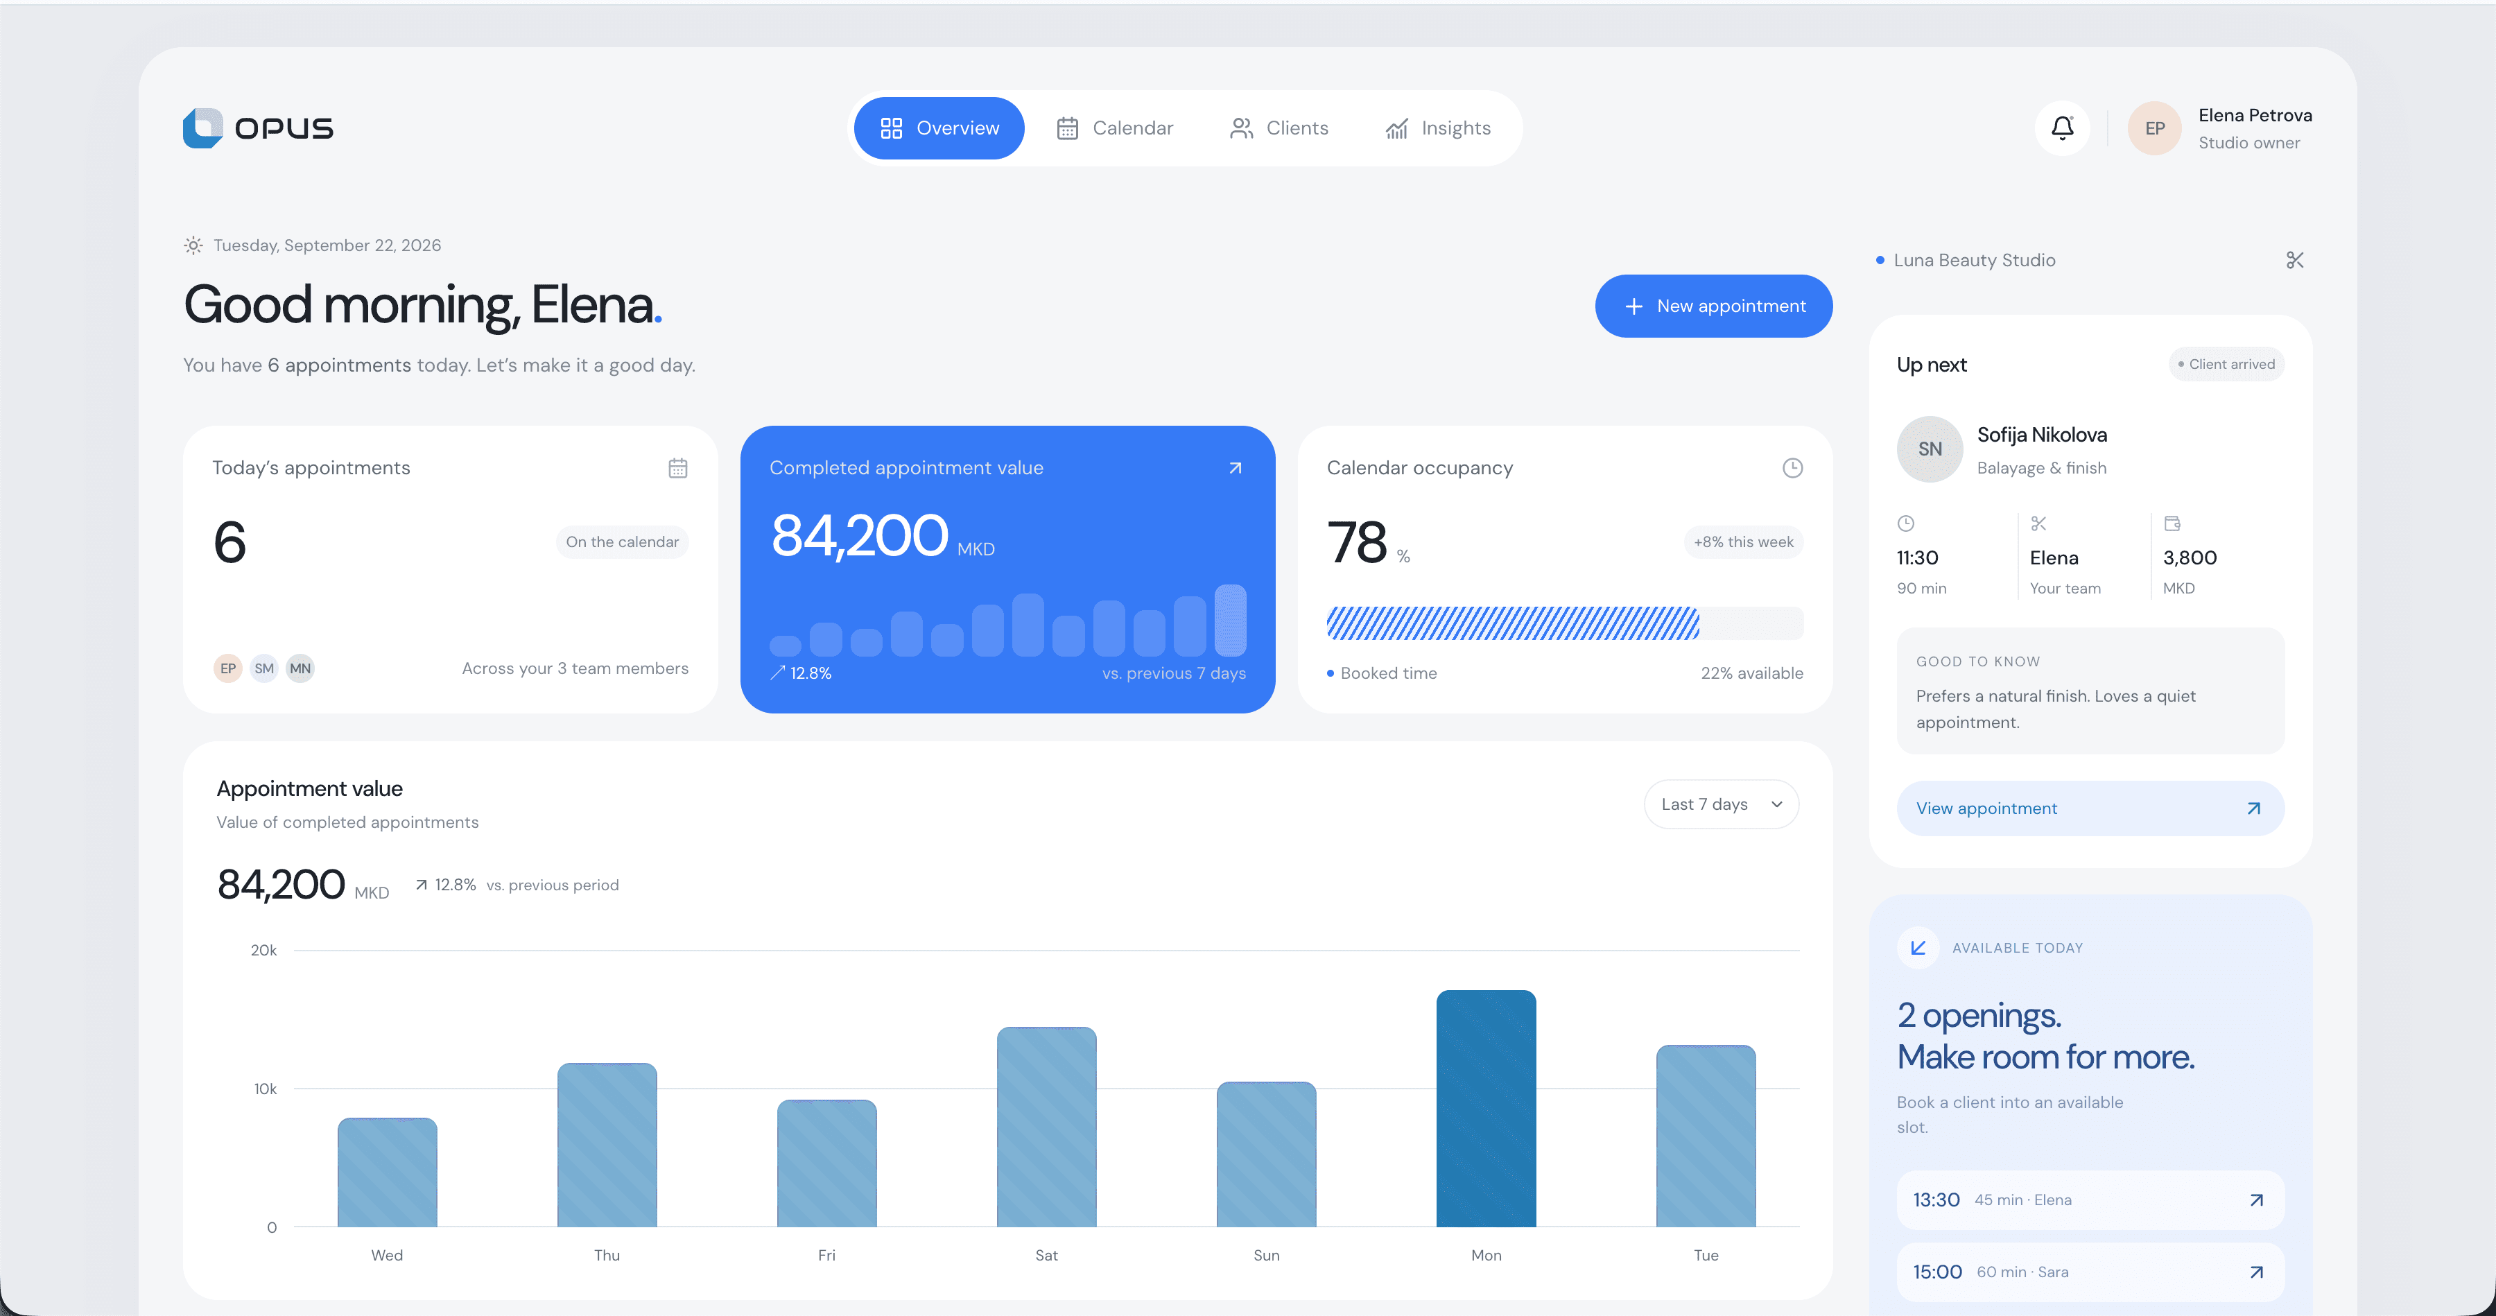Click the trend arrow beside 12.8% vs. previous period
This screenshot has height=1316, width=2496.
(x=422, y=885)
